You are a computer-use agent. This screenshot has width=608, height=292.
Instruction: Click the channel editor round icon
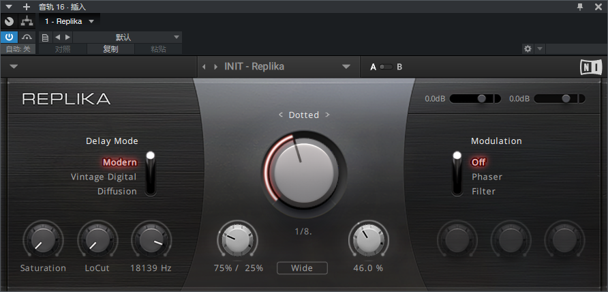pyautogui.click(x=9, y=21)
